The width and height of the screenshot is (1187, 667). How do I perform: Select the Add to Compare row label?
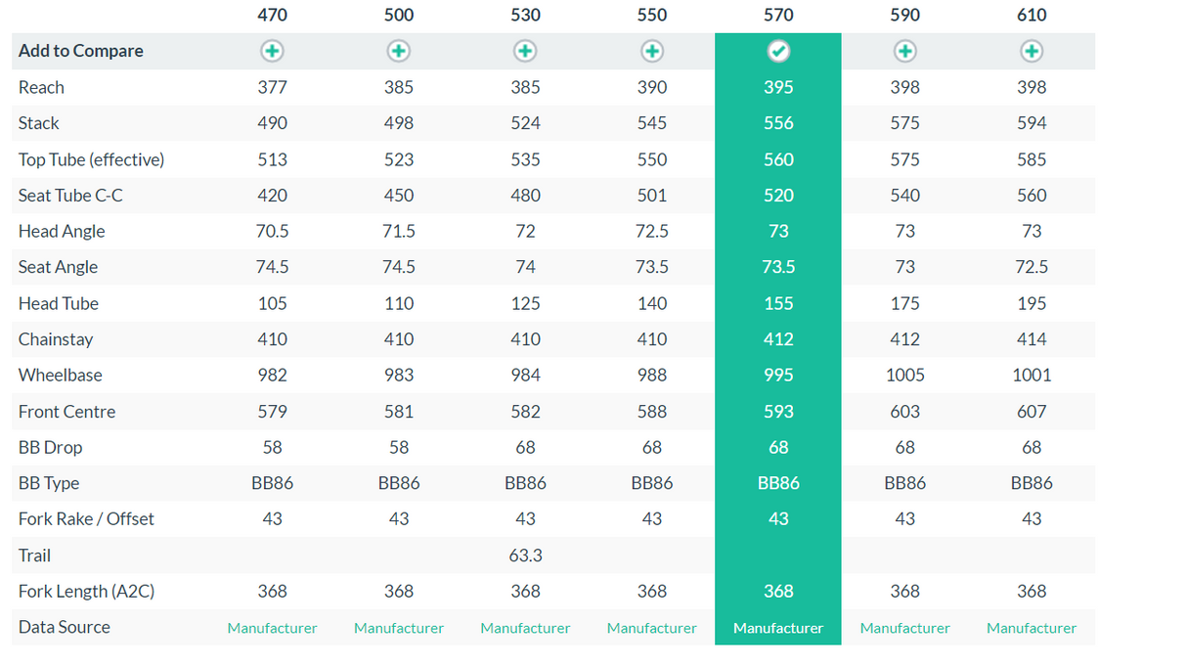(80, 51)
